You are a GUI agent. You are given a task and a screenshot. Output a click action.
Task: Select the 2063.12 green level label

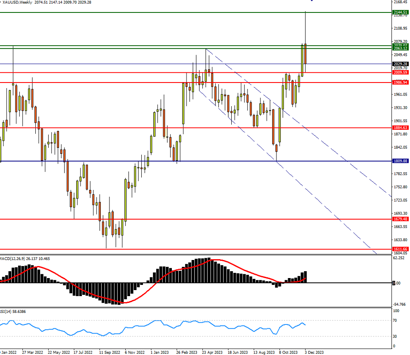pyautogui.click(x=400, y=49)
